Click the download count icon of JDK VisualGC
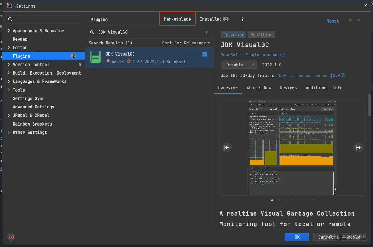 pyautogui.click(x=108, y=62)
